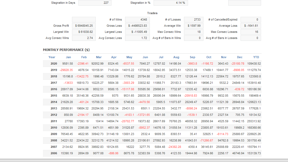Select the 2018 year row label
Screen dimensions: 288x162
tap(54, 77)
